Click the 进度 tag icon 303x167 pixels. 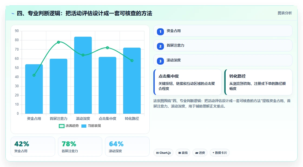(x=196, y=153)
